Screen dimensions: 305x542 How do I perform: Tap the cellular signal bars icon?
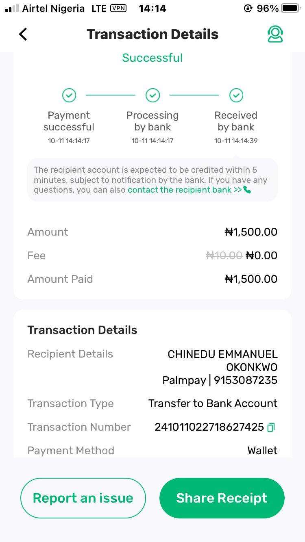(12, 8)
